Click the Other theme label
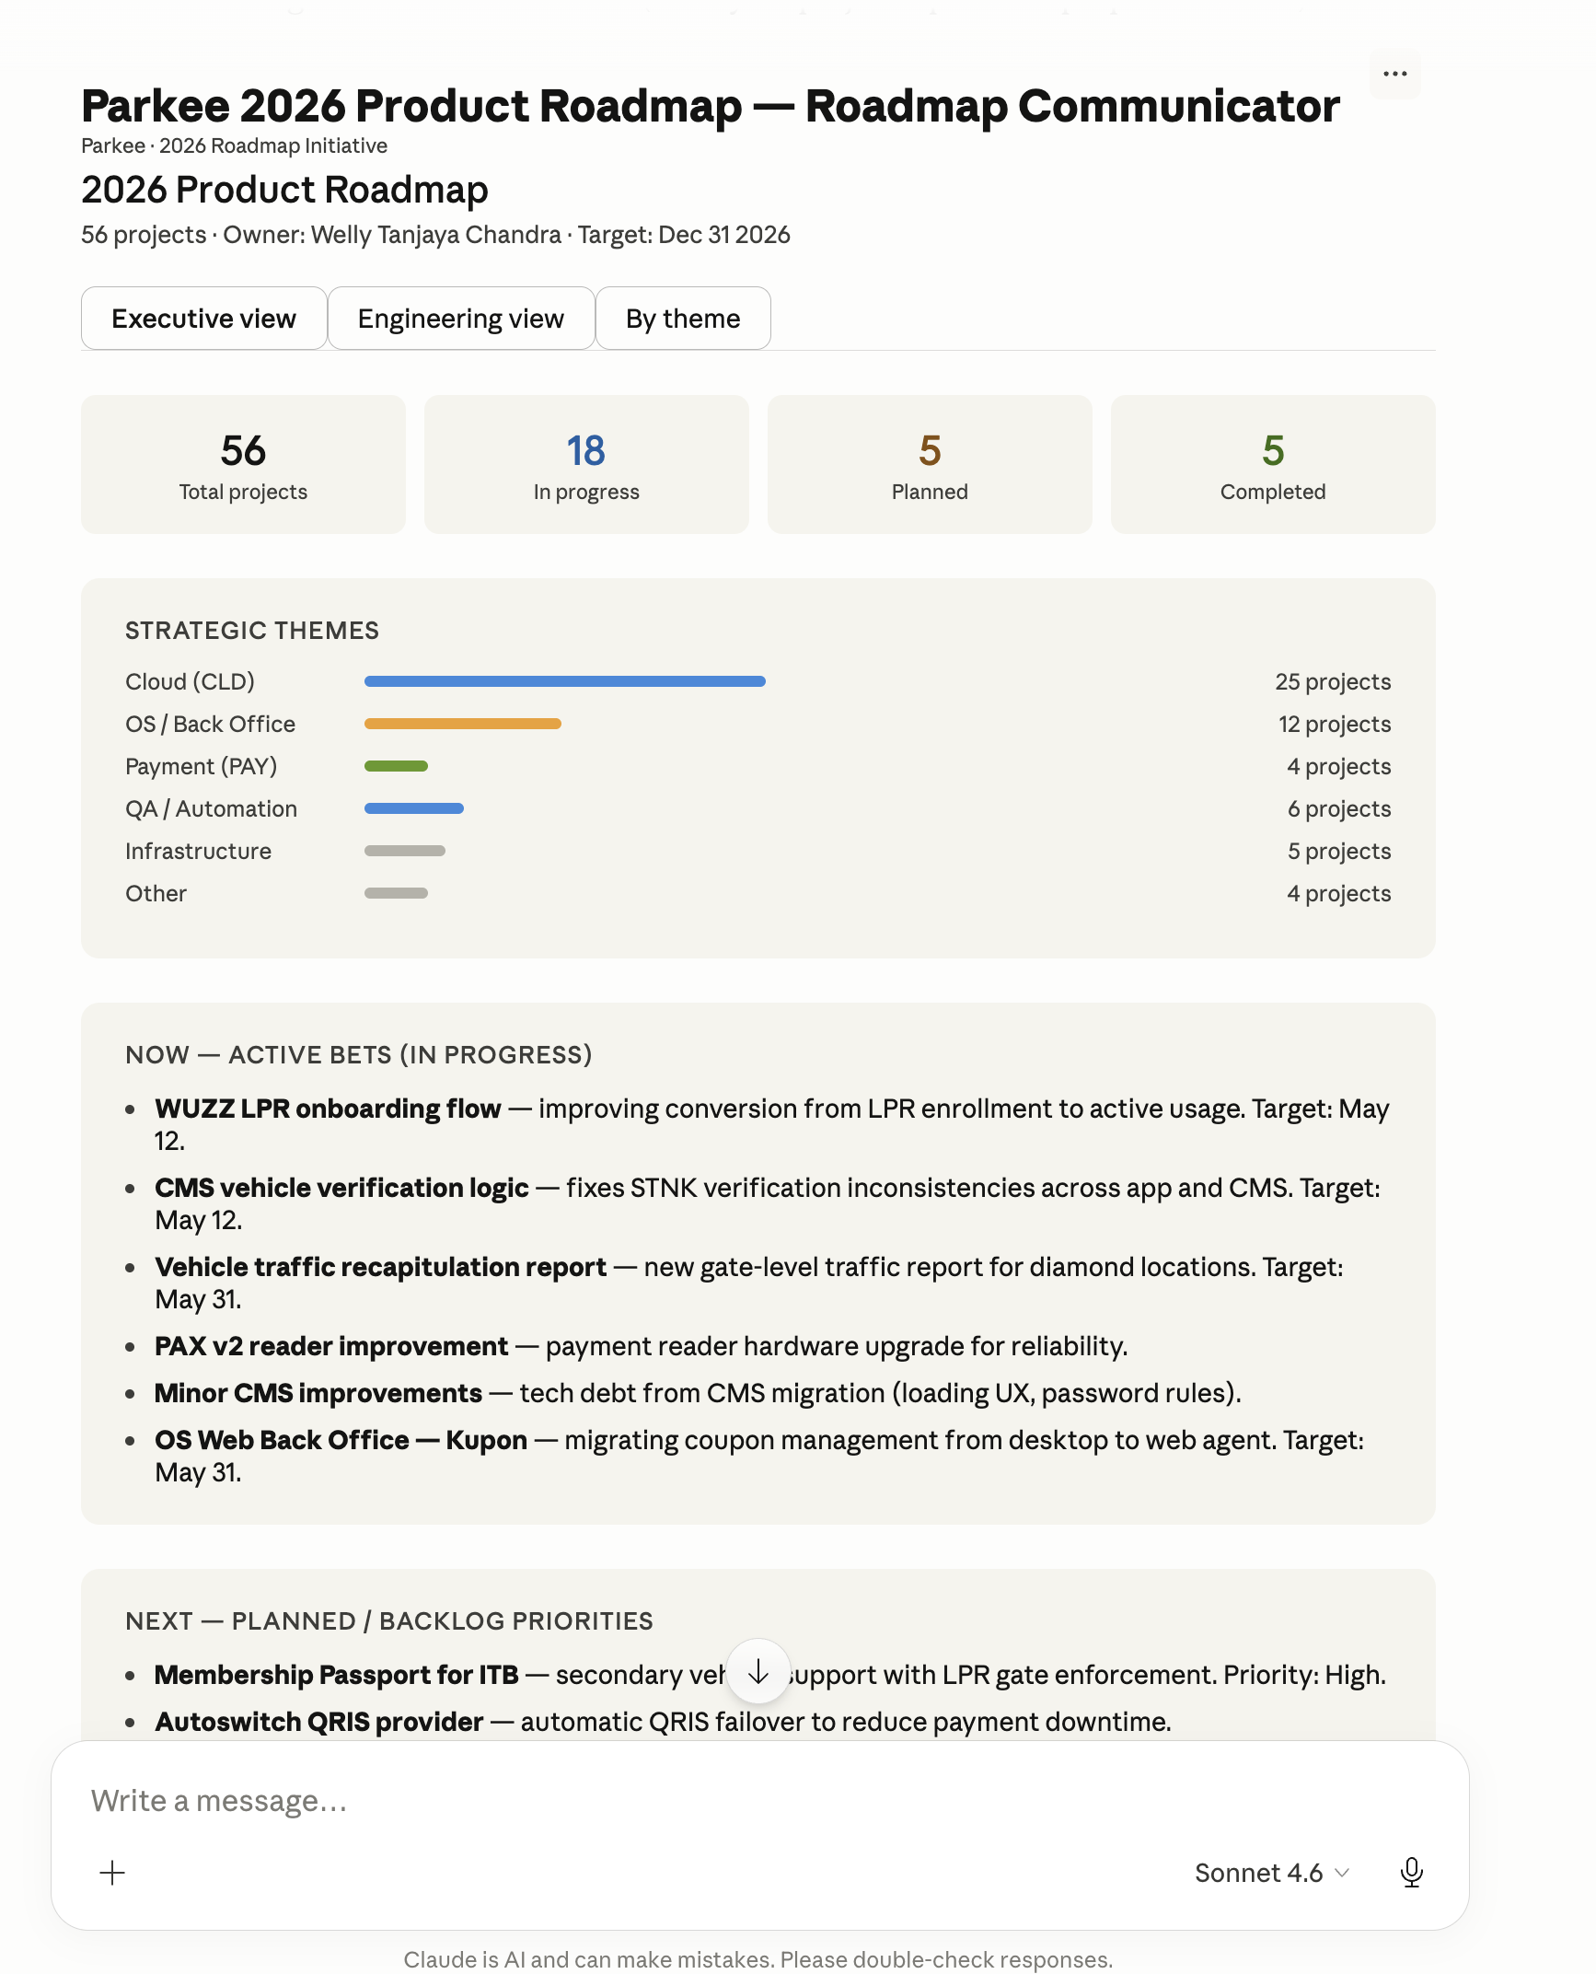Image resolution: width=1596 pixels, height=1974 pixels. 156,893
